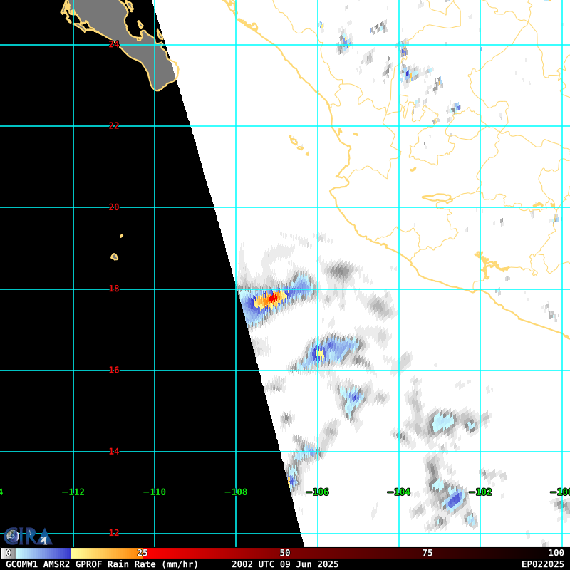The image size is (570, 570).
Task: Click the red heavy-rain core near 18 latitude
Action: click(274, 298)
